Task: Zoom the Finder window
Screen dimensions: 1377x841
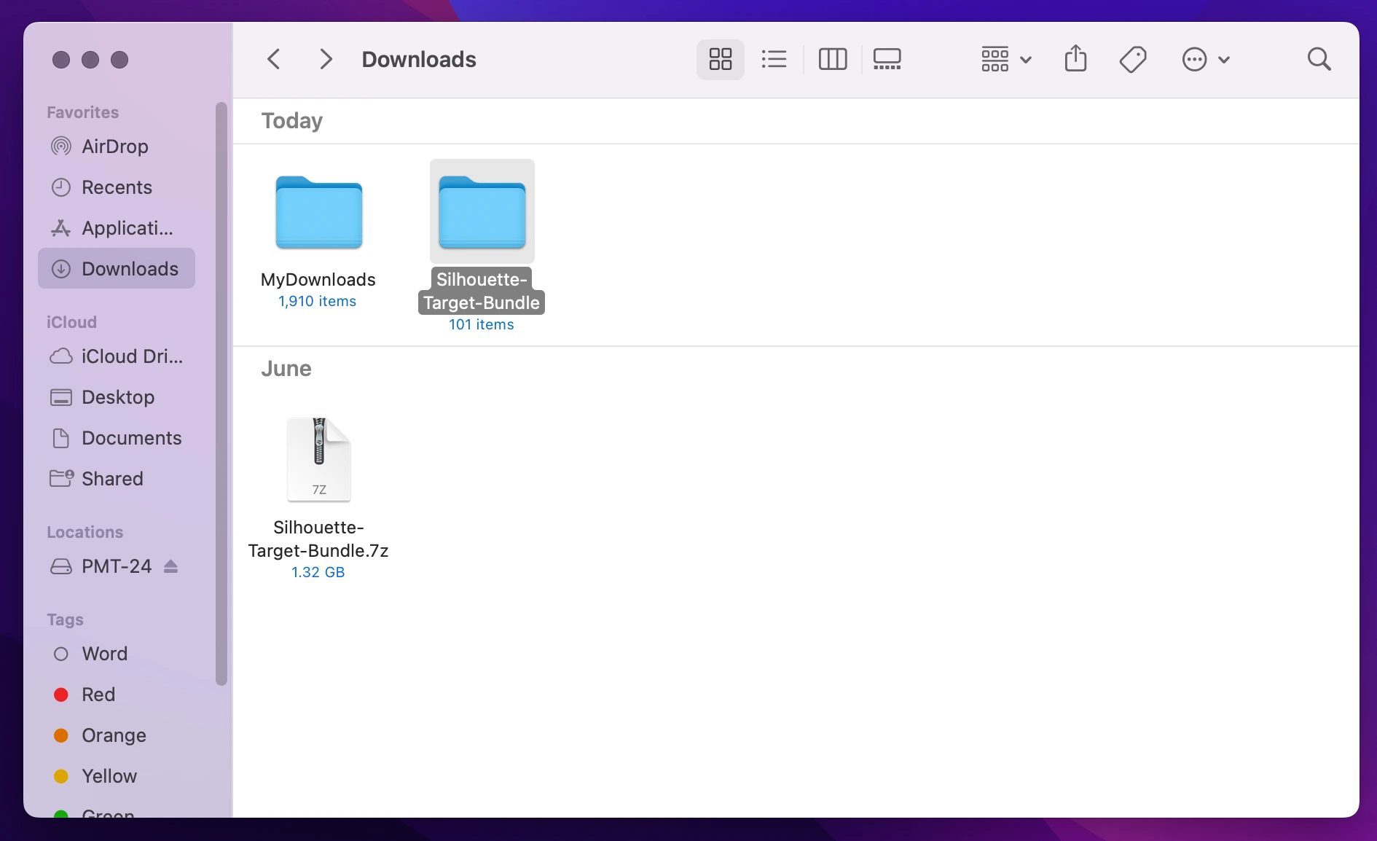Action: pos(119,60)
